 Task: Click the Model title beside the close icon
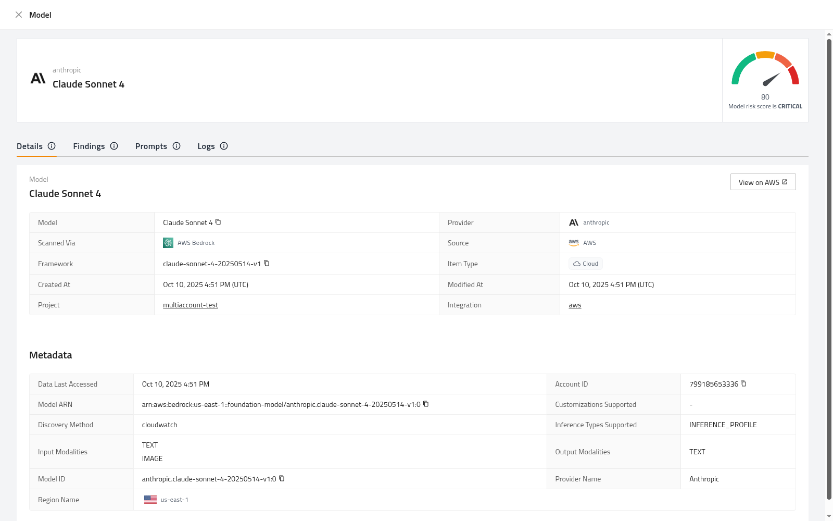point(40,15)
